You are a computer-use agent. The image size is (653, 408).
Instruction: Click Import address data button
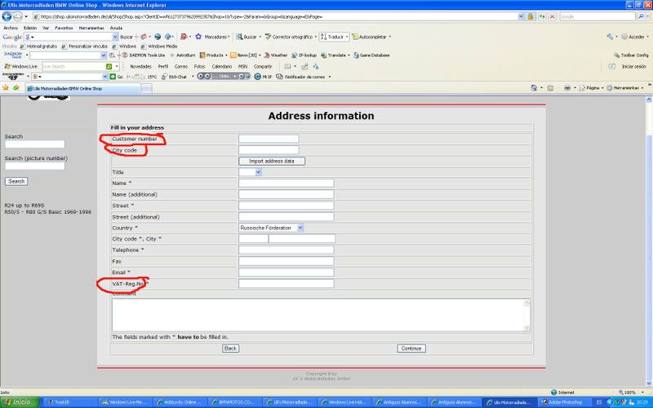click(272, 161)
